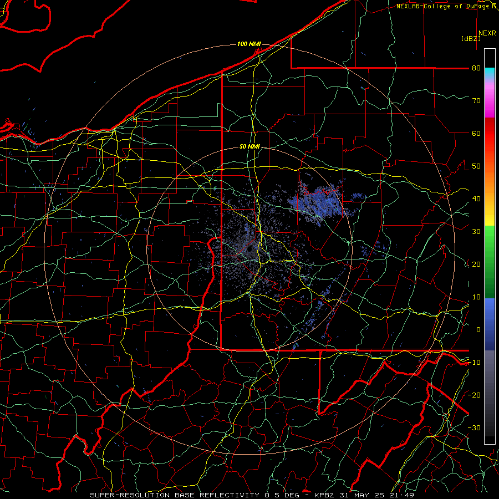Pick the cyan segment of the color bar

pos(490,73)
